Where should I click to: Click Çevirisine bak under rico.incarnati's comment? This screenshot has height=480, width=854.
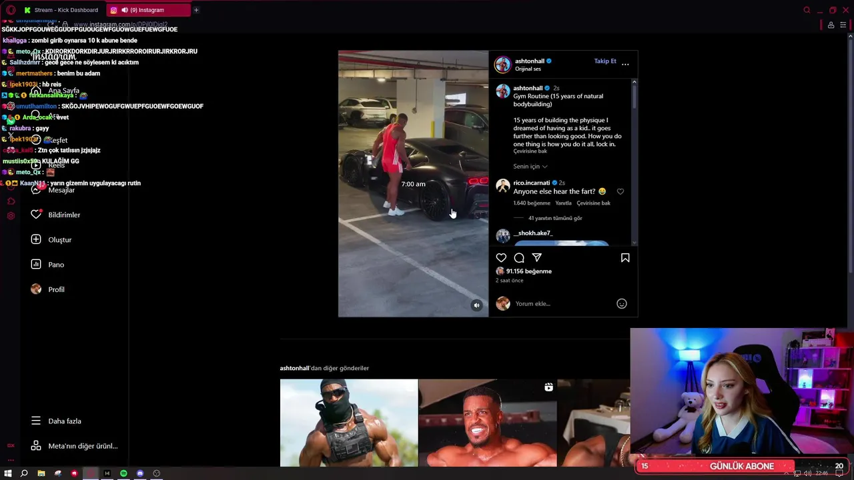pyautogui.click(x=594, y=203)
